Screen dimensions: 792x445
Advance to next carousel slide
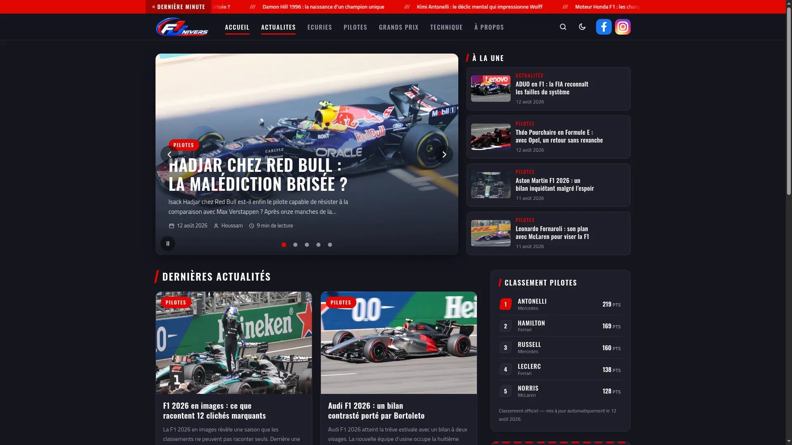(444, 155)
